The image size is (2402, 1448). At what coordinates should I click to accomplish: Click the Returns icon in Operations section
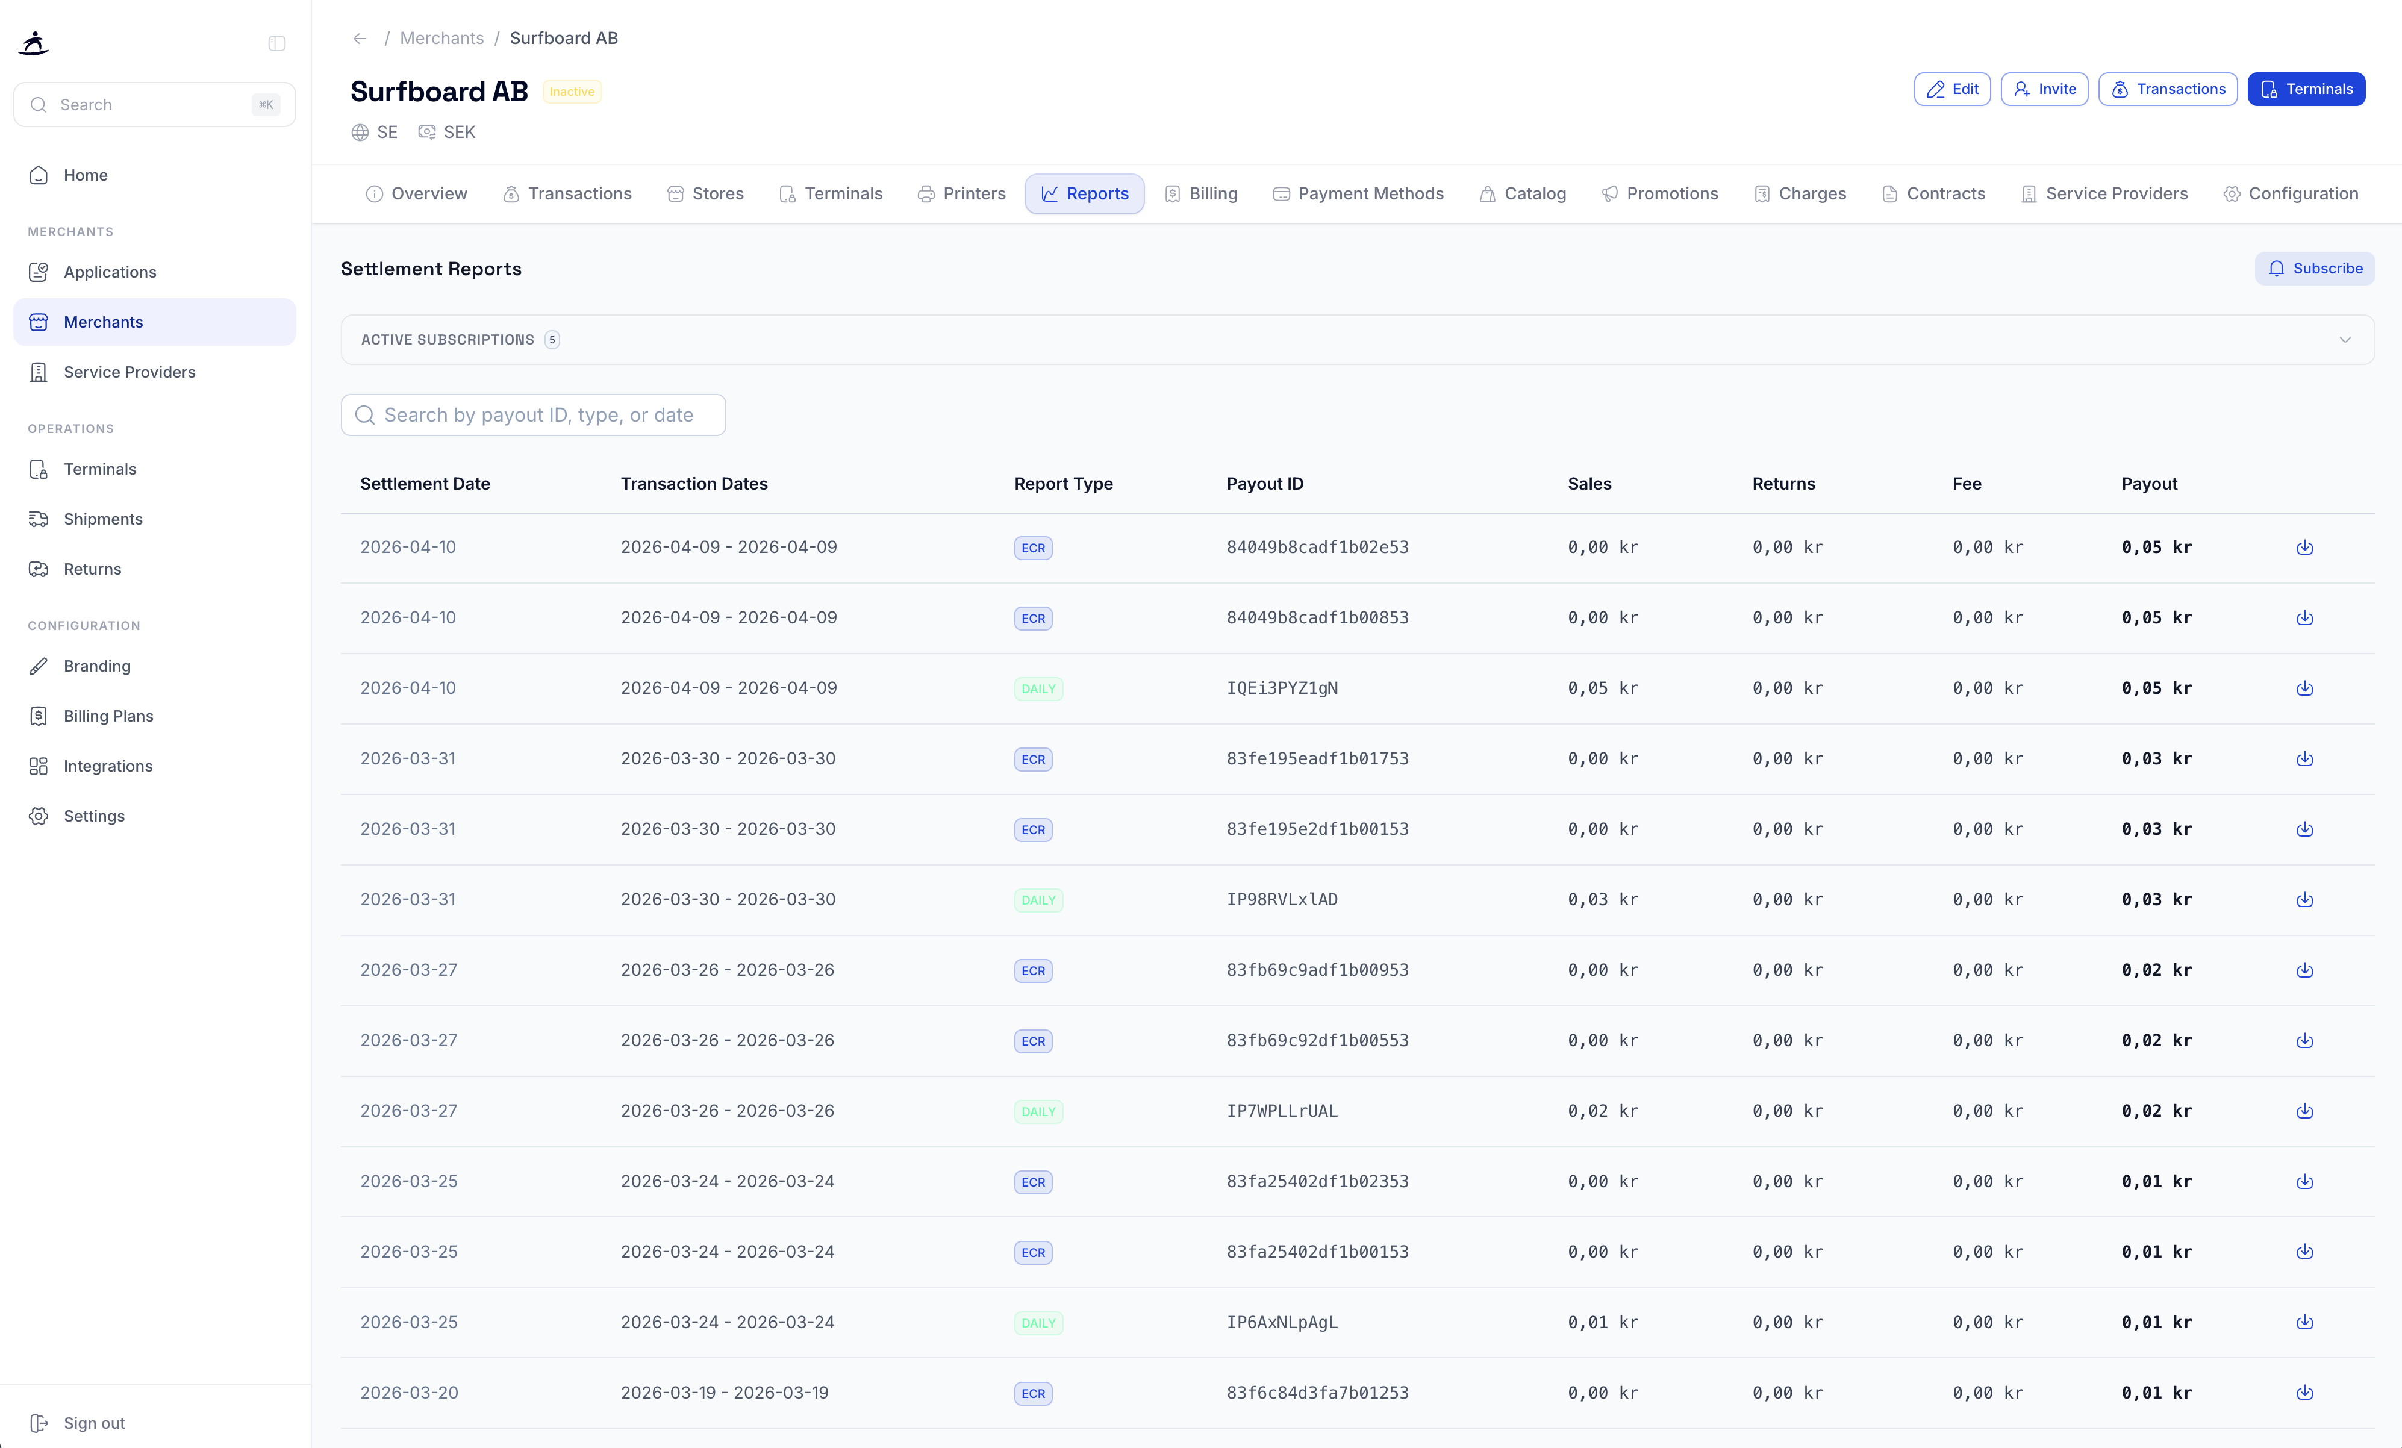pos(38,569)
